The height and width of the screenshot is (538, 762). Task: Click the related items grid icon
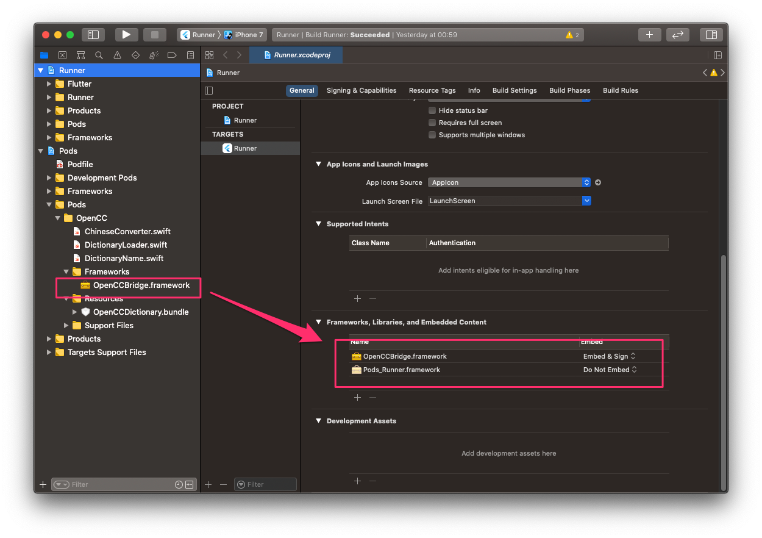209,55
